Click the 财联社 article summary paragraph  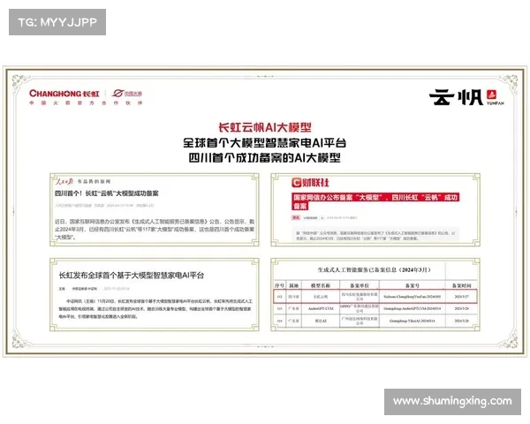click(x=375, y=236)
